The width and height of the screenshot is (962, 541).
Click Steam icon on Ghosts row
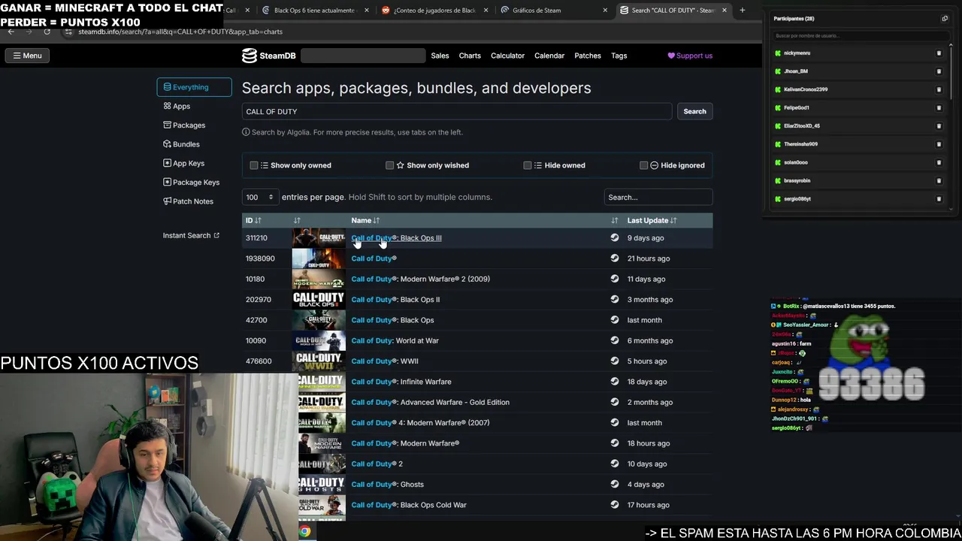click(615, 484)
